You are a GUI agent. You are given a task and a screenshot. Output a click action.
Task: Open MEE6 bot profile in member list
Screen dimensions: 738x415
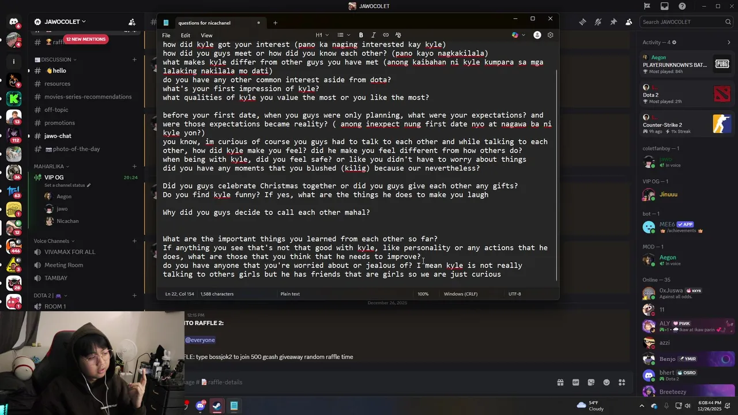pos(686,227)
